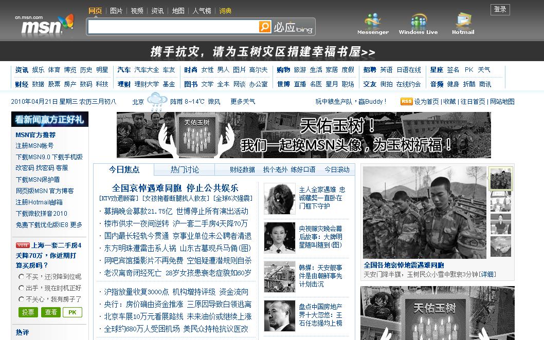Open 时尚 in the navigation bar
Image resolution: width=544 pixels, height=340 pixels.
click(190, 70)
